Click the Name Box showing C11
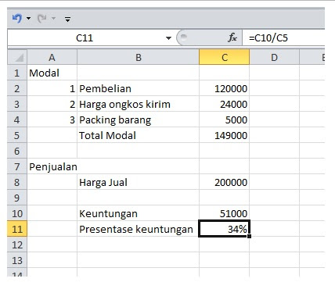The height and width of the screenshot is (282, 335). tap(85, 38)
